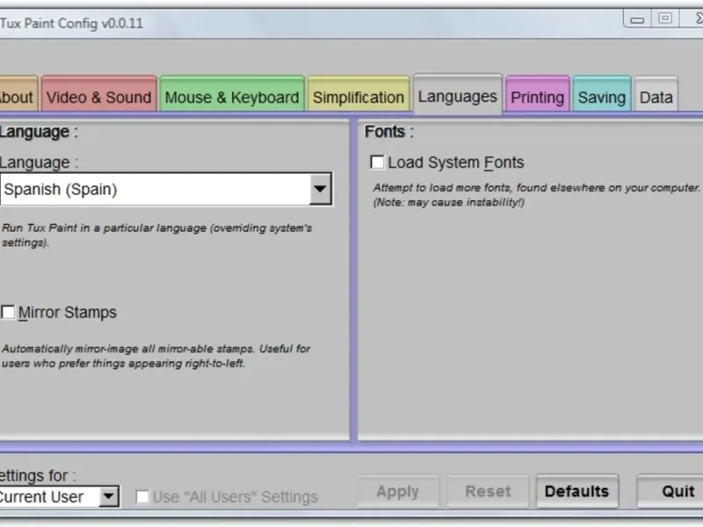
Task: Minimize the Tux Paint Config window
Action: pos(637,19)
